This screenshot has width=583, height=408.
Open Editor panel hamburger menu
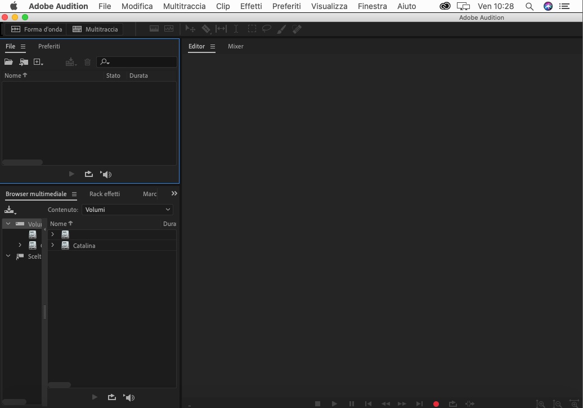[x=213, y=47]
